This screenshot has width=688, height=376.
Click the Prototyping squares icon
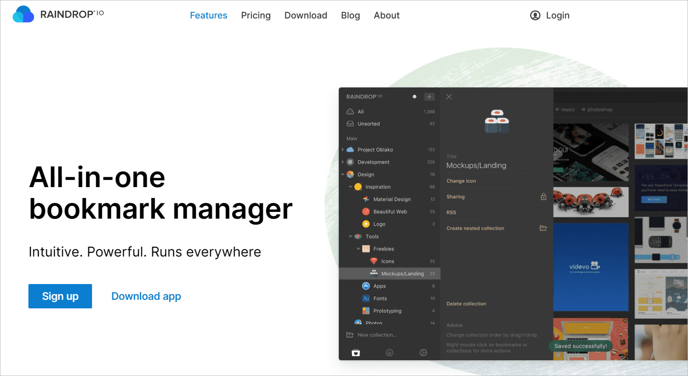coord(366,311)
